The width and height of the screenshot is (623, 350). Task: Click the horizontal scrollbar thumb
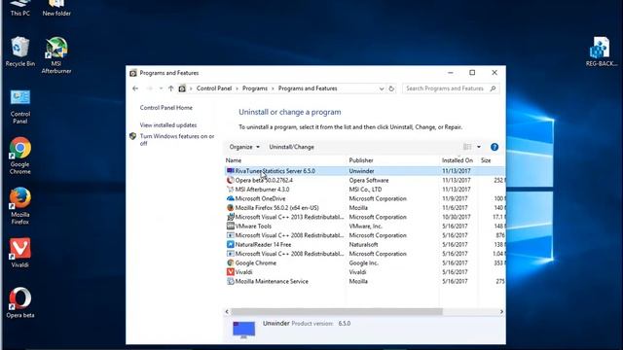337,312
